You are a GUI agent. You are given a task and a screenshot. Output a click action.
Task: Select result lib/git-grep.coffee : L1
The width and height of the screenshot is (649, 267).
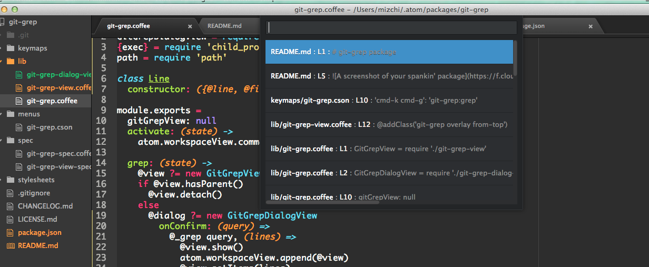point(389,149)
